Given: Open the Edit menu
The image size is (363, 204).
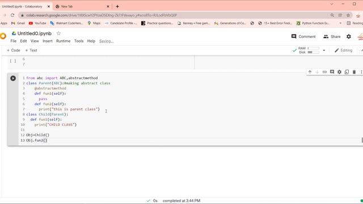Looking at the screenshot, I should [x=23, y=41].
